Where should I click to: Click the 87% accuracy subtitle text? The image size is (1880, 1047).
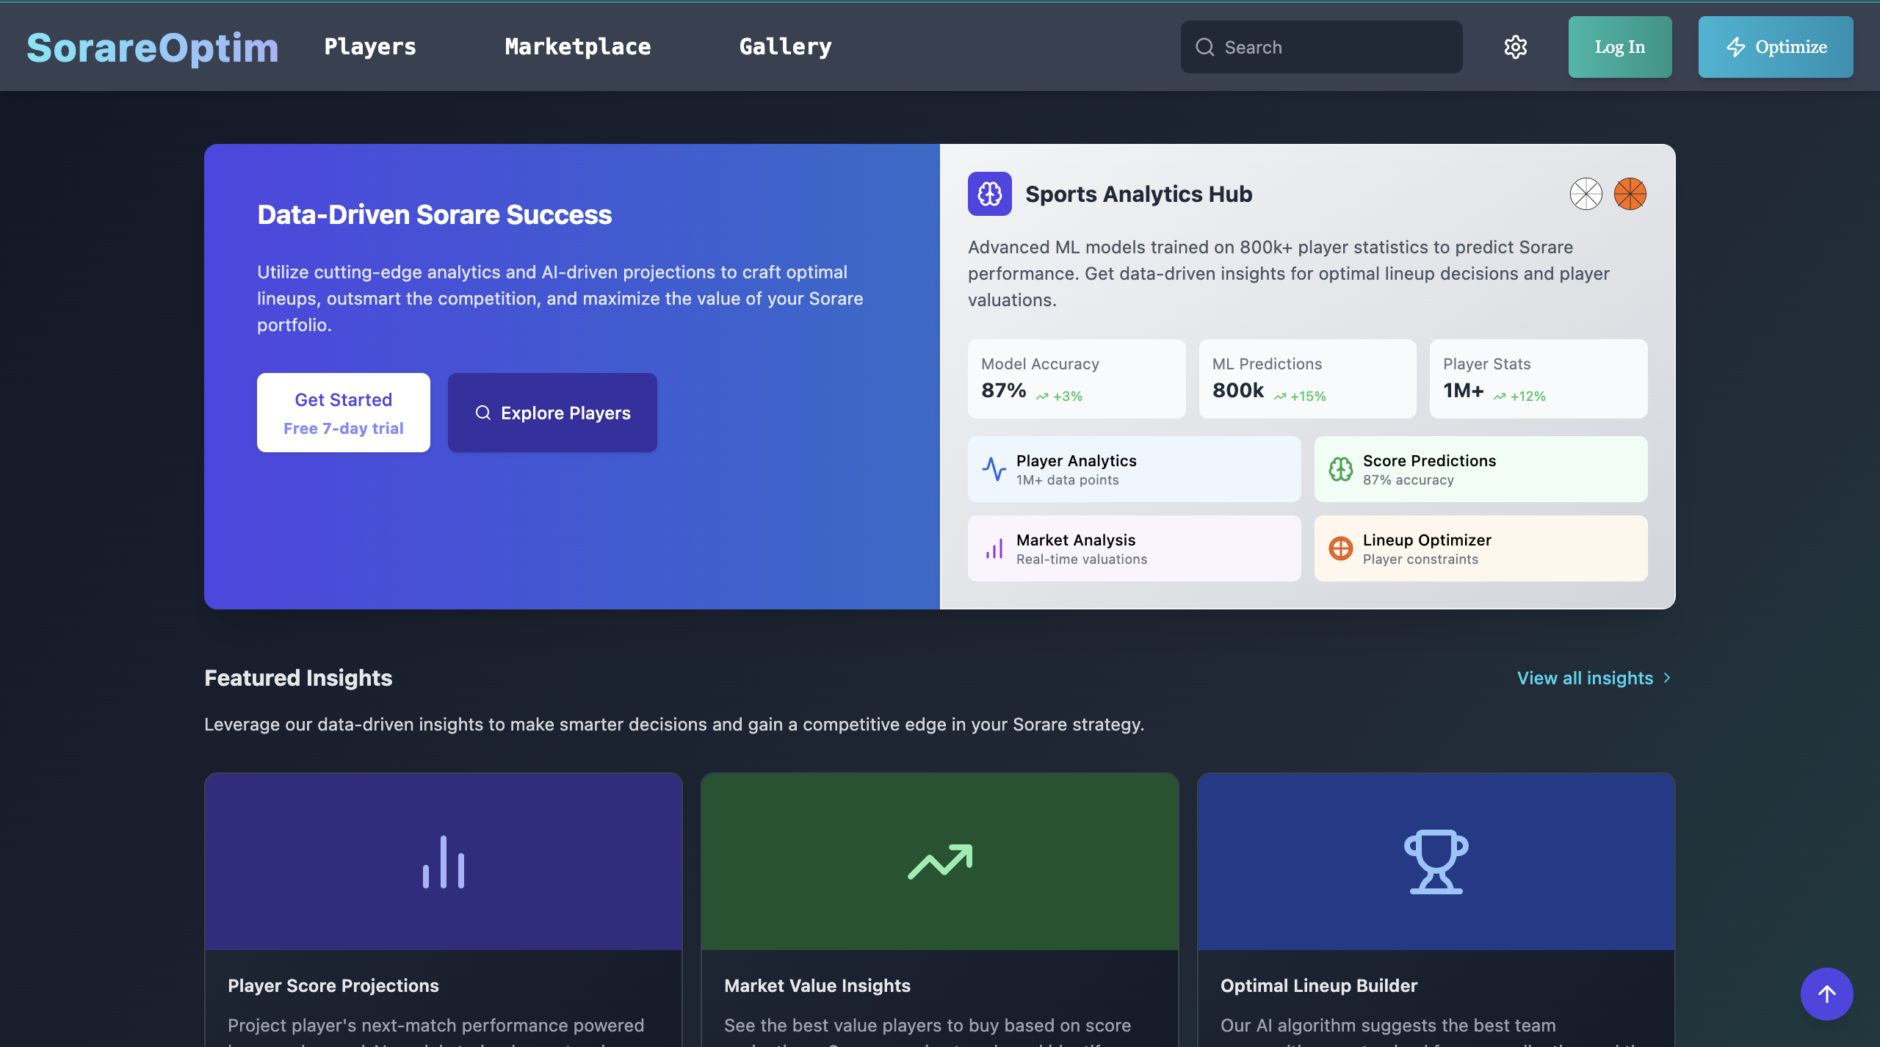(x=1408, y=480)
